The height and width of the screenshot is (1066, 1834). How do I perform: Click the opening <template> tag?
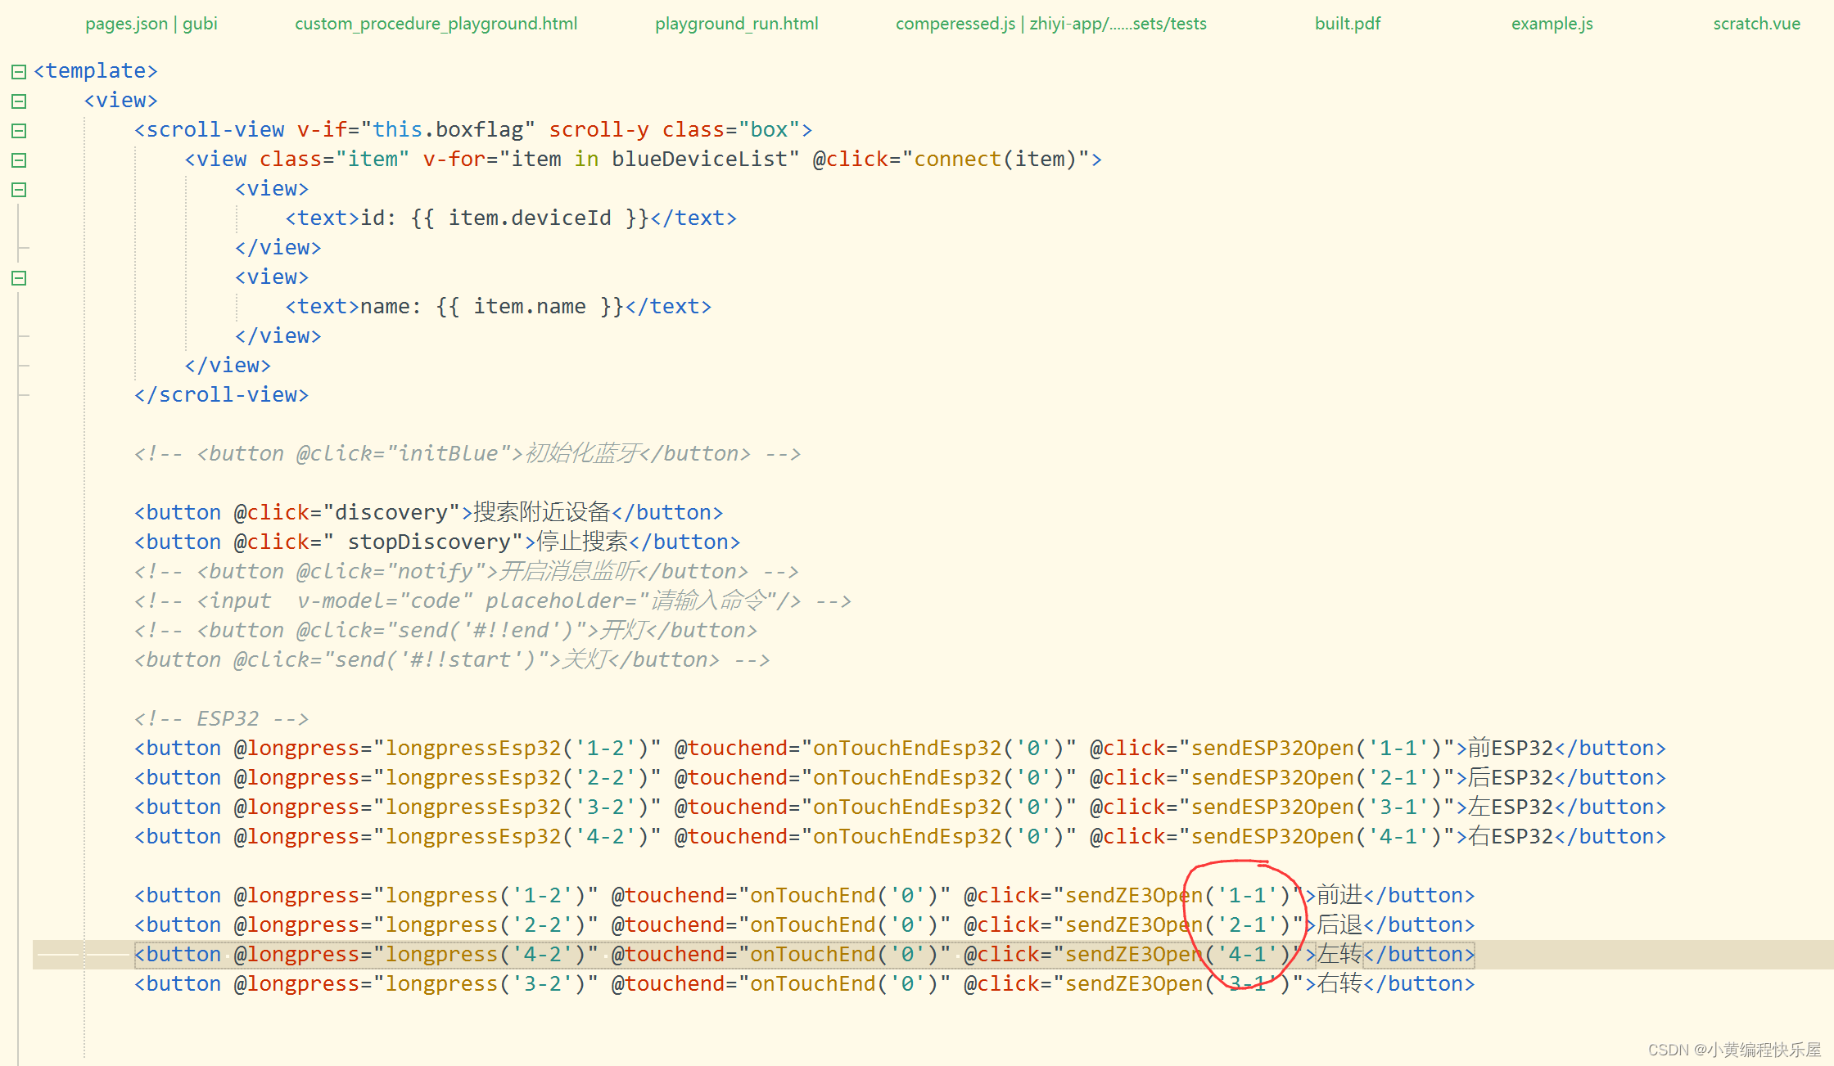click(x=96, y=70)
